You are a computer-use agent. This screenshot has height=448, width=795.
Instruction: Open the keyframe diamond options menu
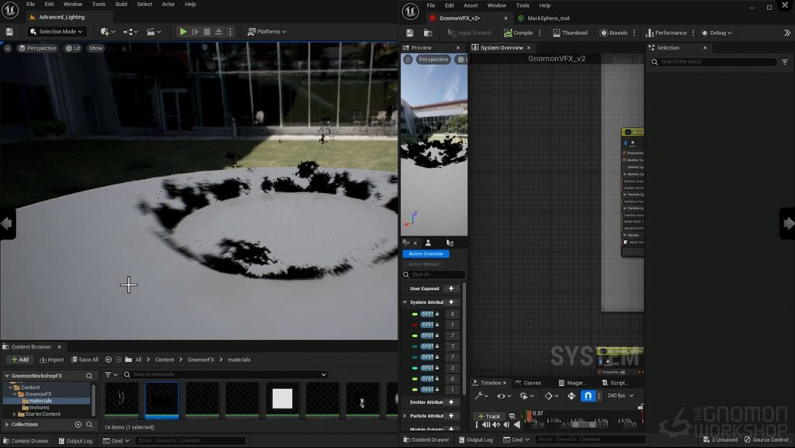pyautogui.click(x=551, y=396)
